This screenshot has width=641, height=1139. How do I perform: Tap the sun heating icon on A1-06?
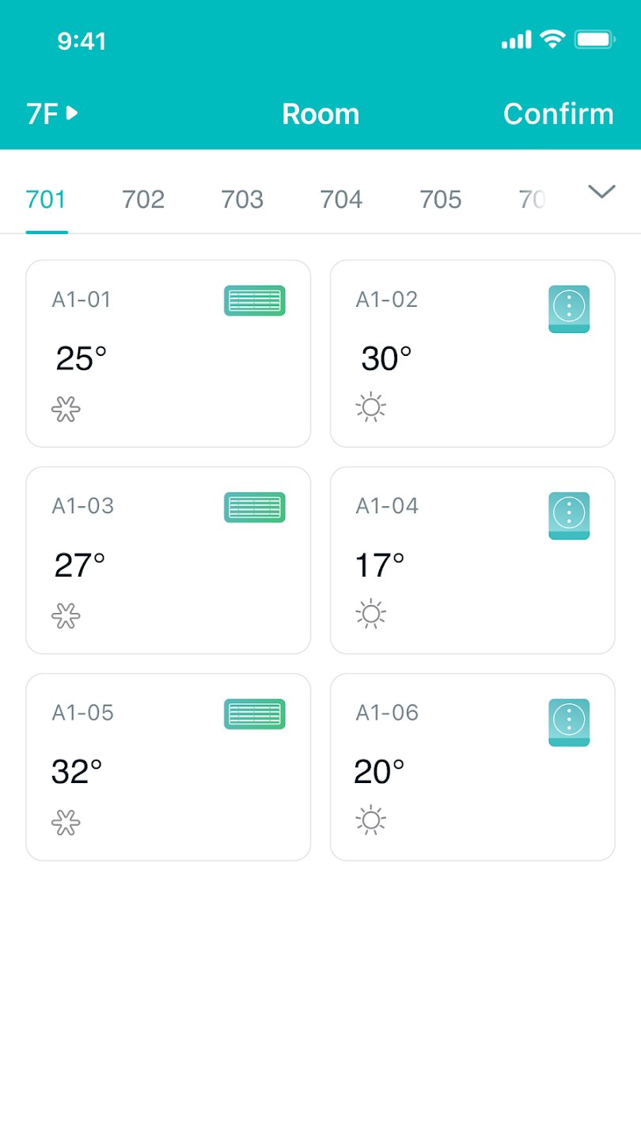pyautogui.click(x=370, y=820)
